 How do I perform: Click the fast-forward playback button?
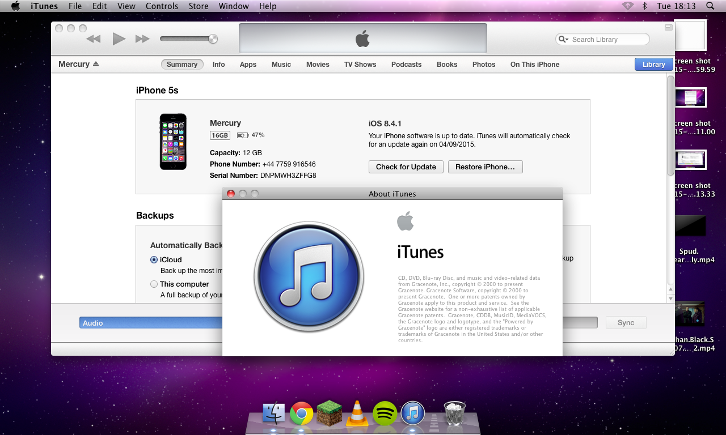tap(142, 39)
